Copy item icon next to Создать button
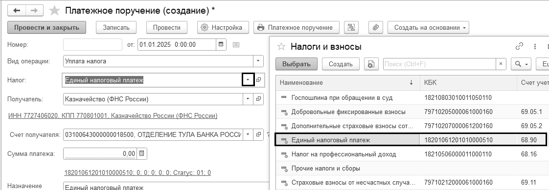 click(x=371, y=64)
